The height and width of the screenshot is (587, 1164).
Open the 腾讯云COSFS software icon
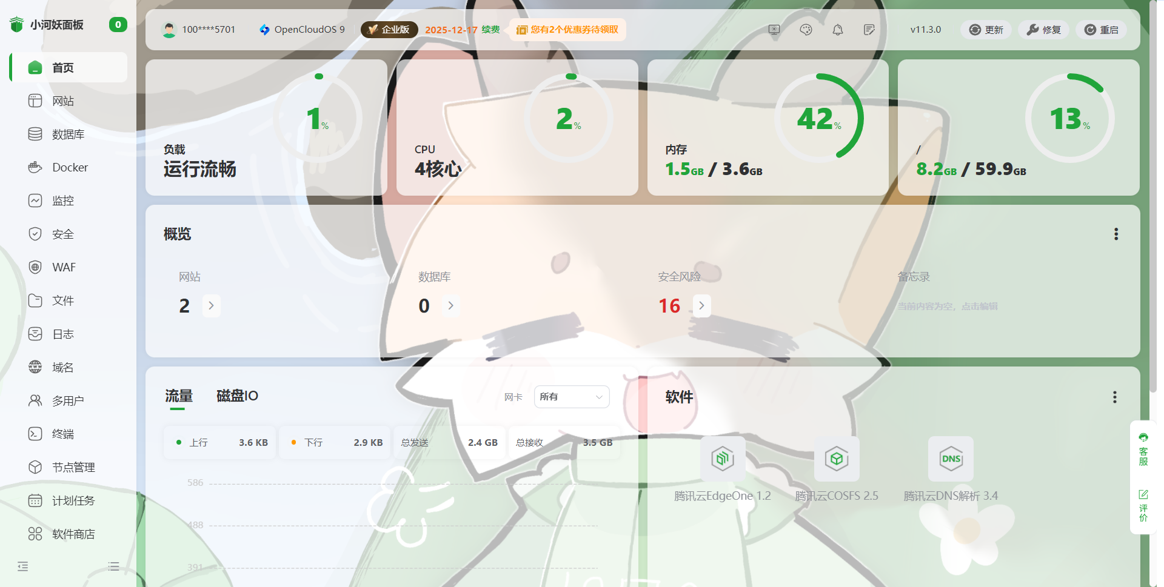[836, 459]
